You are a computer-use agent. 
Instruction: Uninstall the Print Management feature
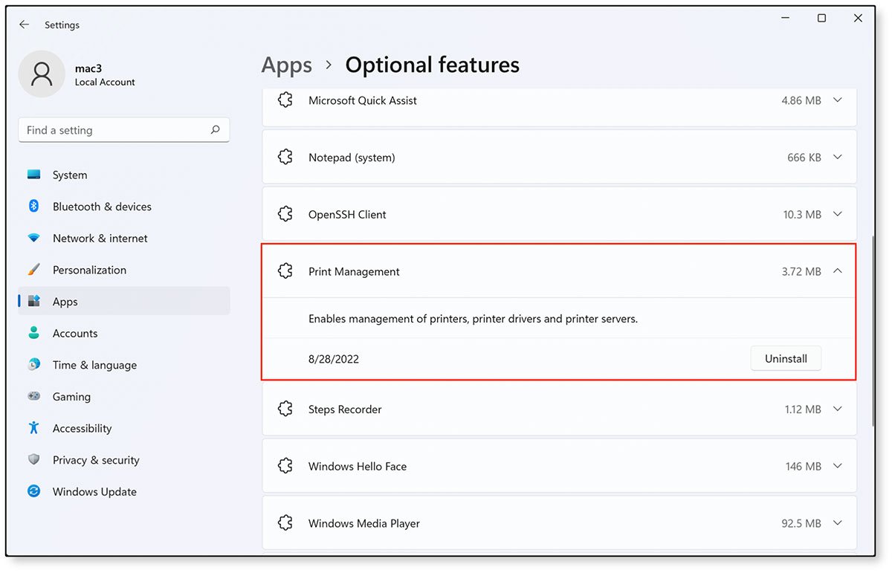tap(786, 358)
